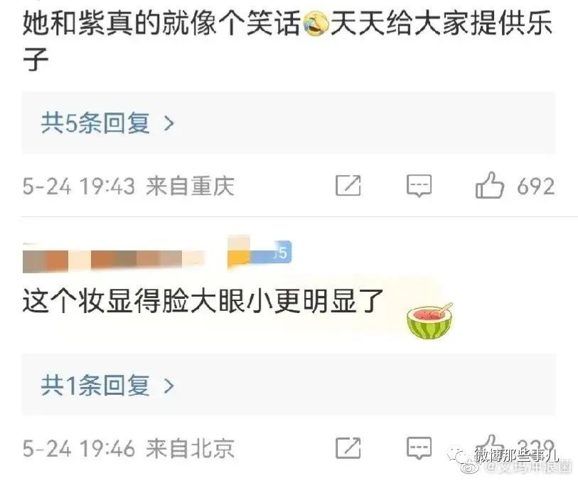Tap the comment text 她和紫真的就像个笑话
The image size is (578, 481).
tap(162, 23)
